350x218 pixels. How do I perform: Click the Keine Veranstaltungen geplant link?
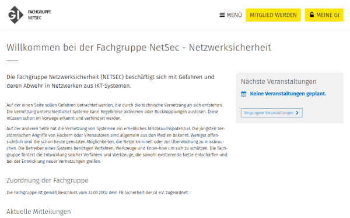click(288, 94)
